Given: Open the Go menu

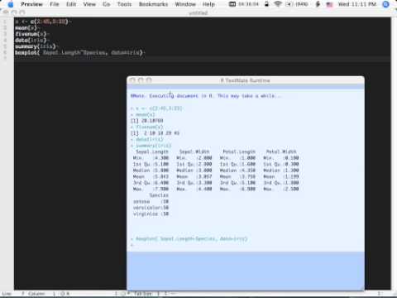Looking at the screenshot, I should (x=107, y=4).
